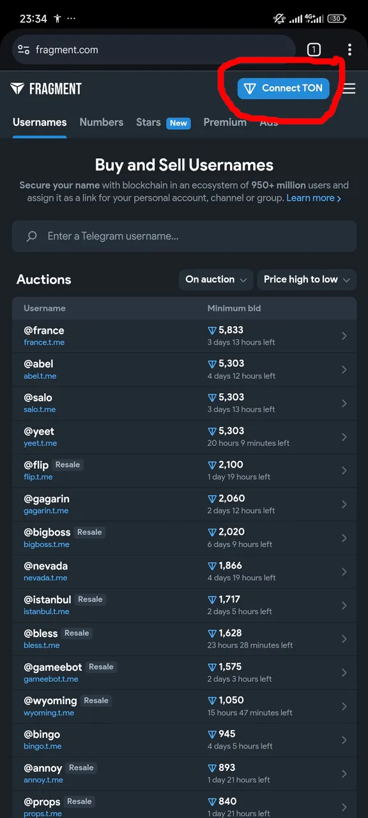Select the @bigboss Resale listing

(184, 537)
